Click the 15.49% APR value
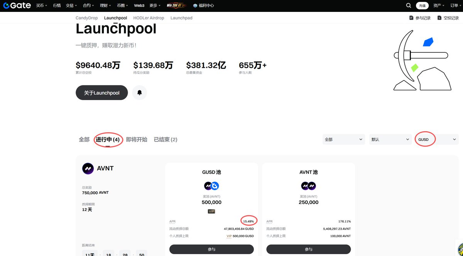Viewport: 463px width, 256px height. [x=248, y=221]
